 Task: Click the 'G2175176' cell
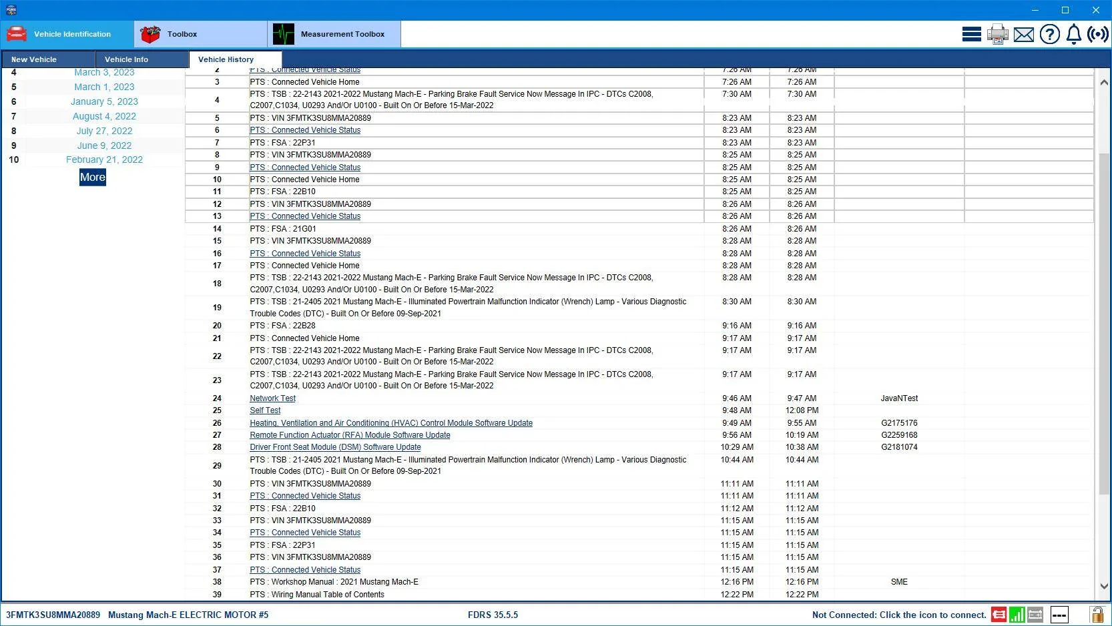(x=899, y=423)
